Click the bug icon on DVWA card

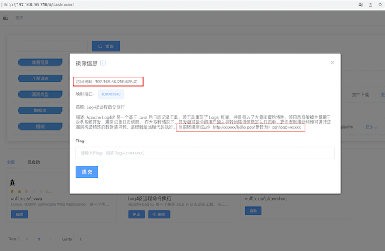point(13,182)
